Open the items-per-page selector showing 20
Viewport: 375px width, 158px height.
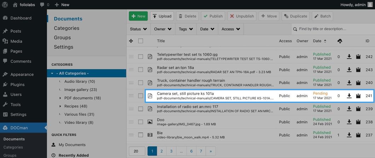[137, 151]
